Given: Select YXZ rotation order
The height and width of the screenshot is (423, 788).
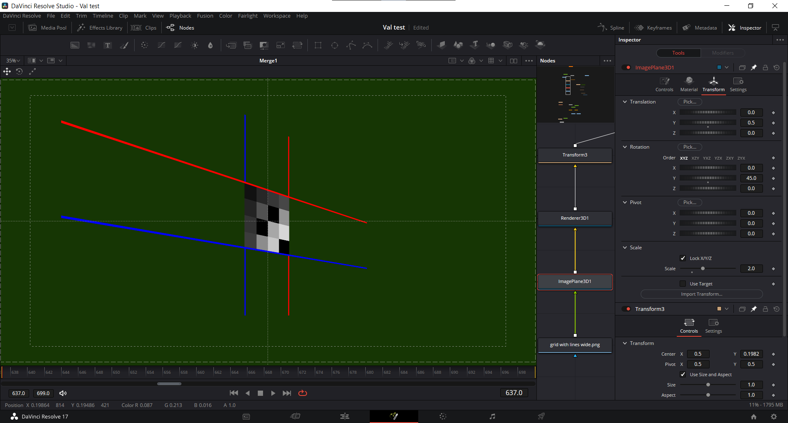Looking at the screenshot, I should click(x=707, y=158).
